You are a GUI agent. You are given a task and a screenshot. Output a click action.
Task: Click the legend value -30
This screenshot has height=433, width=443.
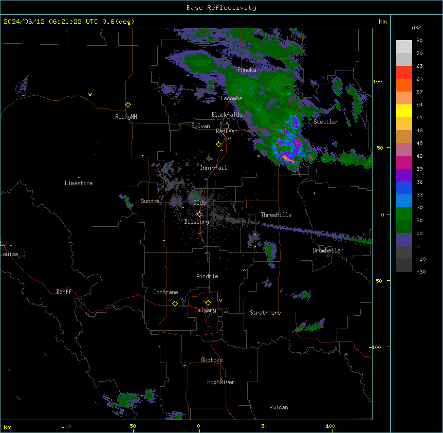[421, 272]
